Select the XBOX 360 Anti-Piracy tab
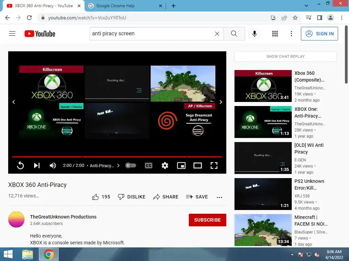Image resolution: width=349 pixels, height=261 pixels. (44, 6)
